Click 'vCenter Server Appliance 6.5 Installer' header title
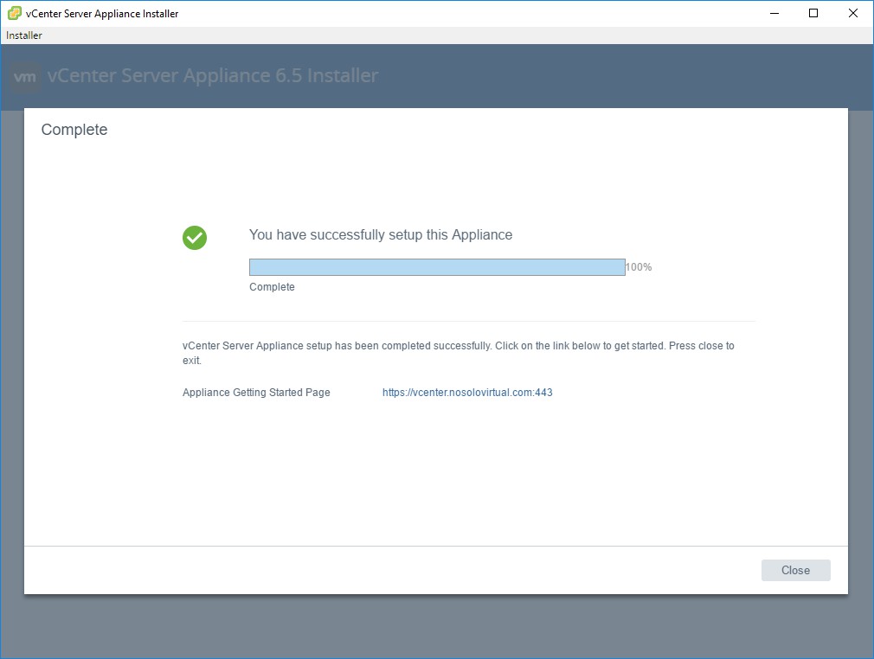 click(213, 75)
